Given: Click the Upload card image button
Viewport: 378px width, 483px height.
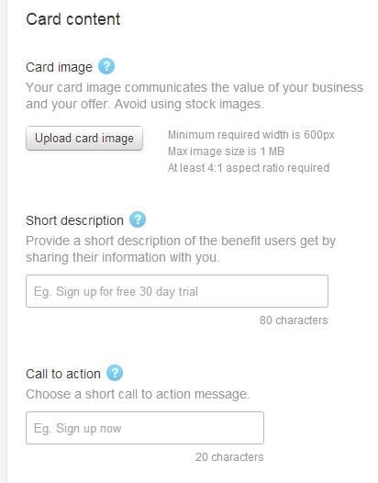Looking at the screenshot, I should pyautogui.click(x=84, y=139).
